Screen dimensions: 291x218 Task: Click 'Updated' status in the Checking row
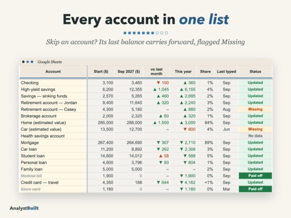pos(256,83)
